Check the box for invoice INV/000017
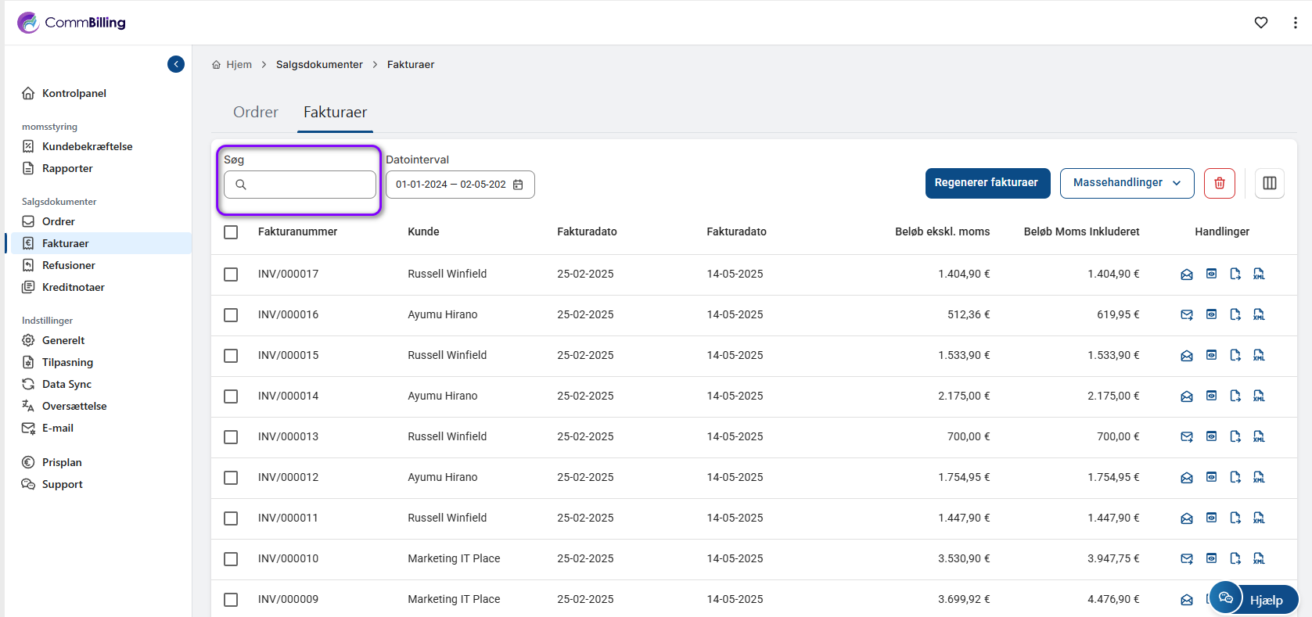Screen dimensions: 1312x617 [231, 274]
